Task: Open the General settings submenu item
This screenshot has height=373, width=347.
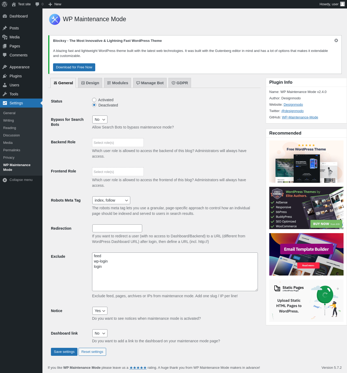Action: tap(9, 113)
